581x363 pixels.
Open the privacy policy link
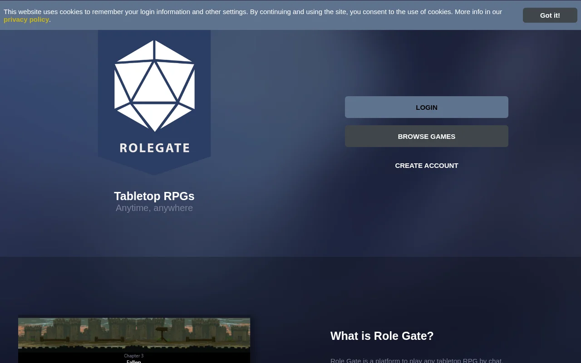pos(26,19)
